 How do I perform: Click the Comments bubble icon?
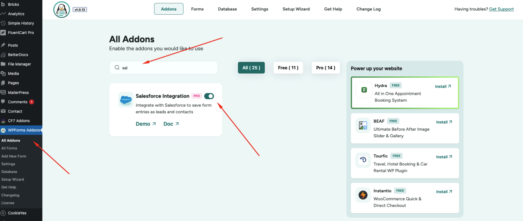click(x=3, y=102)
